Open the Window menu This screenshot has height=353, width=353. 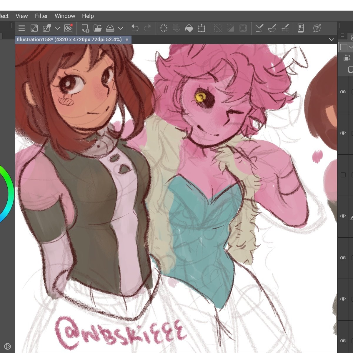(65, 16)
